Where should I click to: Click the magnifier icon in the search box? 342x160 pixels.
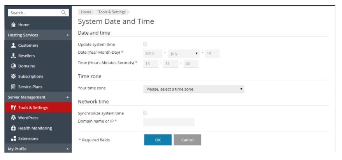click(x=64, y=13)
